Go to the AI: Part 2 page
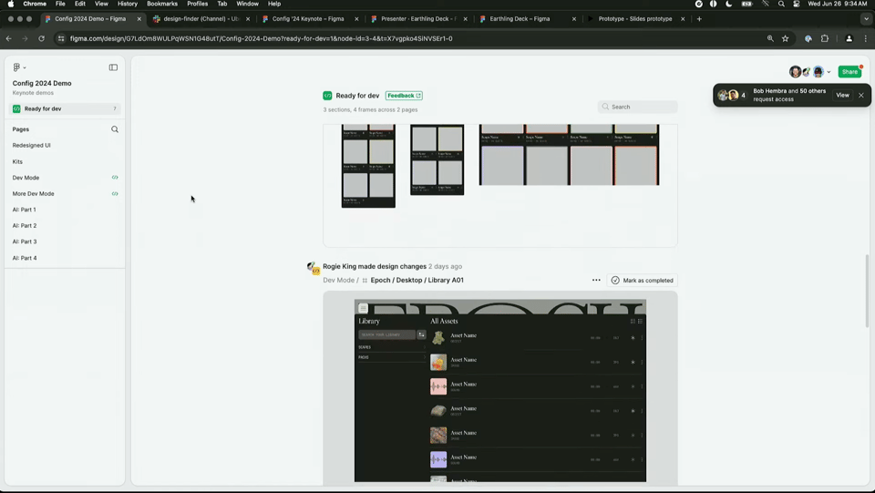Screen dimensions: 875x493 [25, 226]
